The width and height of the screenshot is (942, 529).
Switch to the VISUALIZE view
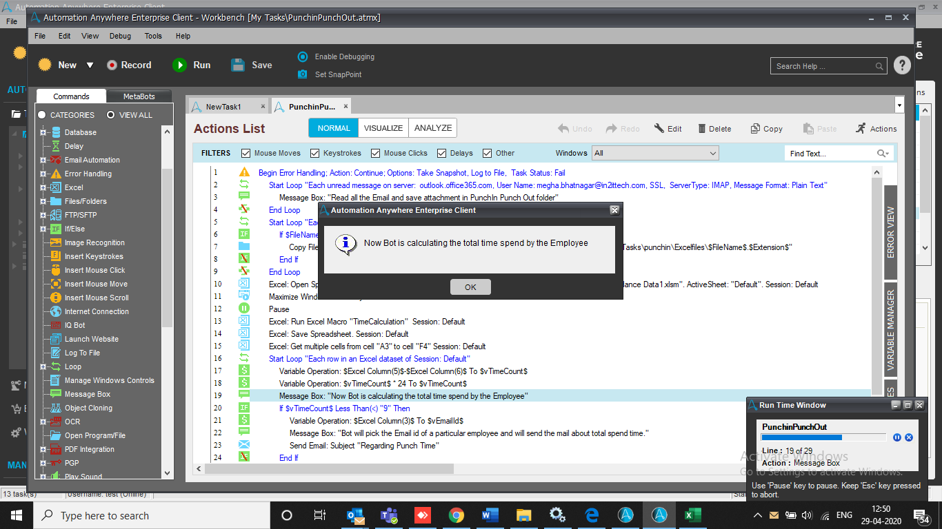(383, 128)
